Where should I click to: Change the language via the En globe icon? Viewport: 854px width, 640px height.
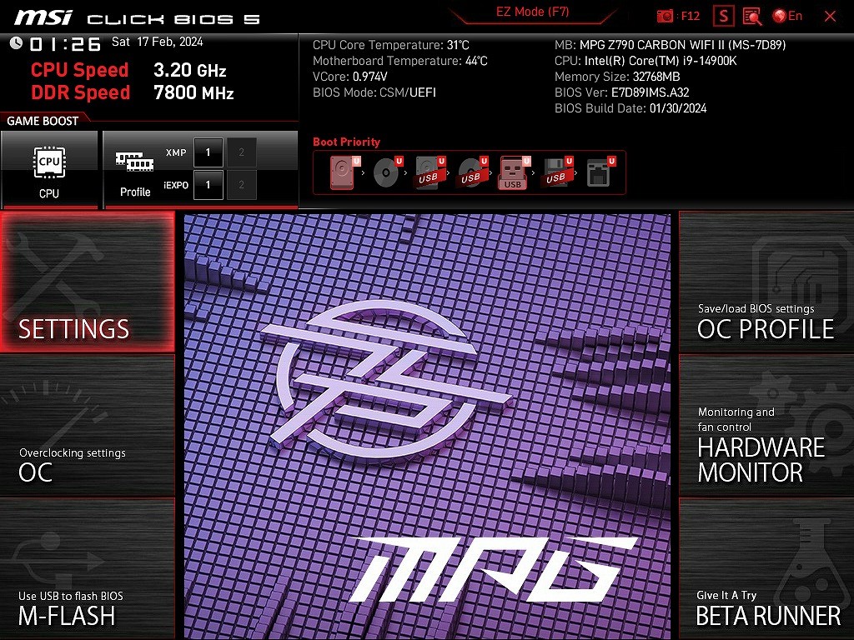(x=787, y=16)
